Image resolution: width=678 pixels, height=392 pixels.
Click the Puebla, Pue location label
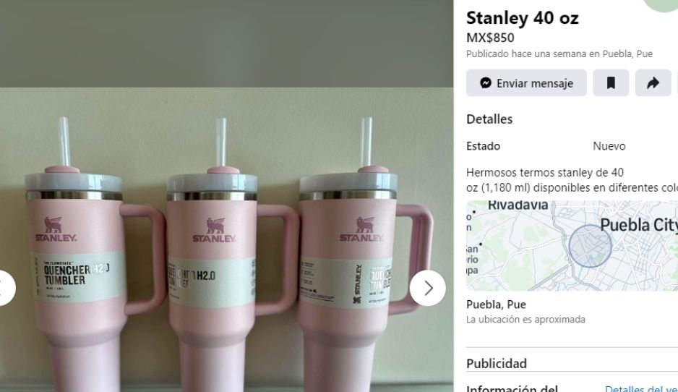click(x=496, y=304)
